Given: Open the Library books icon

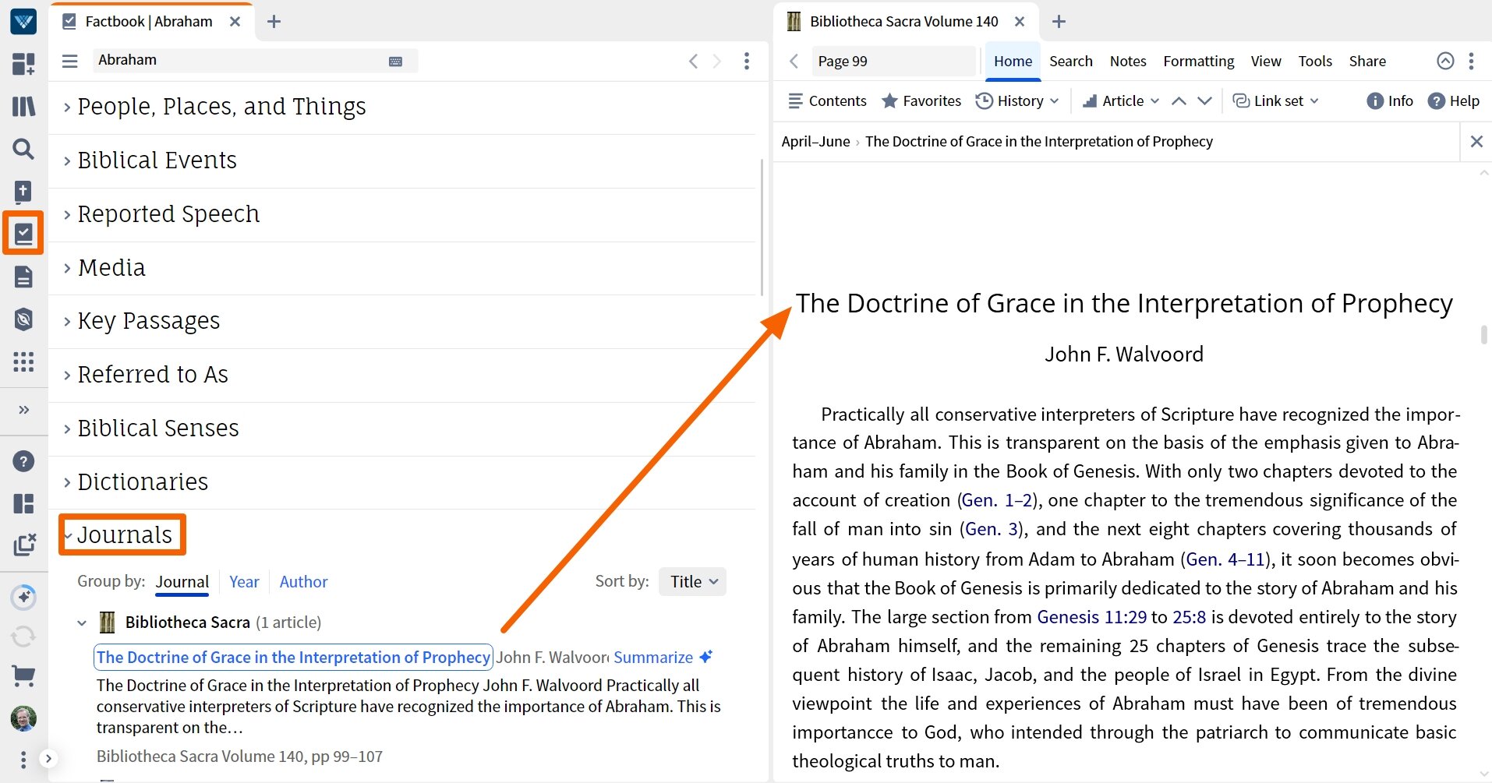Looking at the screenshot, I should [x=23, y=106].
